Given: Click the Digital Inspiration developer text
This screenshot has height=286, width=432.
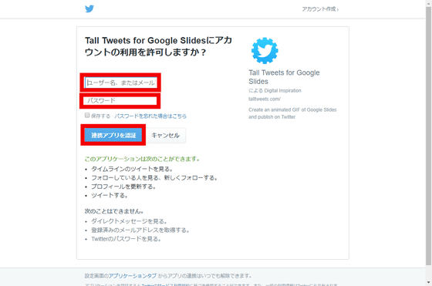Looking at the screenshot, I should pyautogui.click(x=282, y=90).
